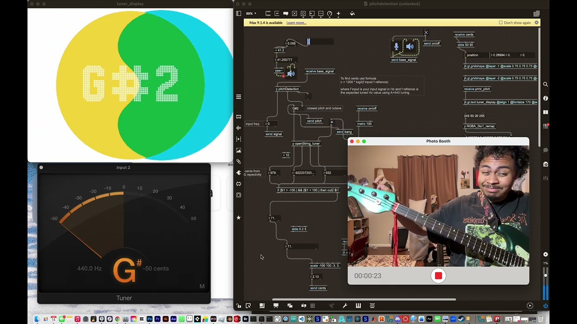The image size is (577, 324).
Task: Open the paperclip icon in left sidebar
Action: [x=238, y=162]
